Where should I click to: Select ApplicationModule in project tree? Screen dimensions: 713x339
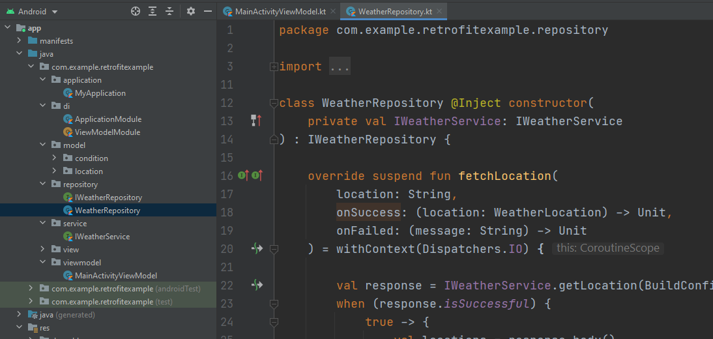coord(108,119)
